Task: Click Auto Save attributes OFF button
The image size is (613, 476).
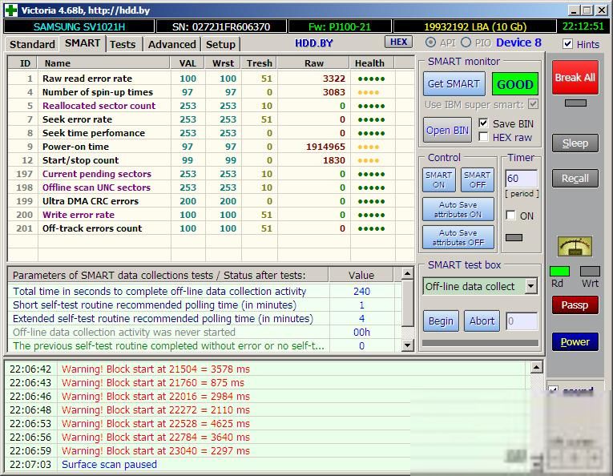Action: point(458,238)
